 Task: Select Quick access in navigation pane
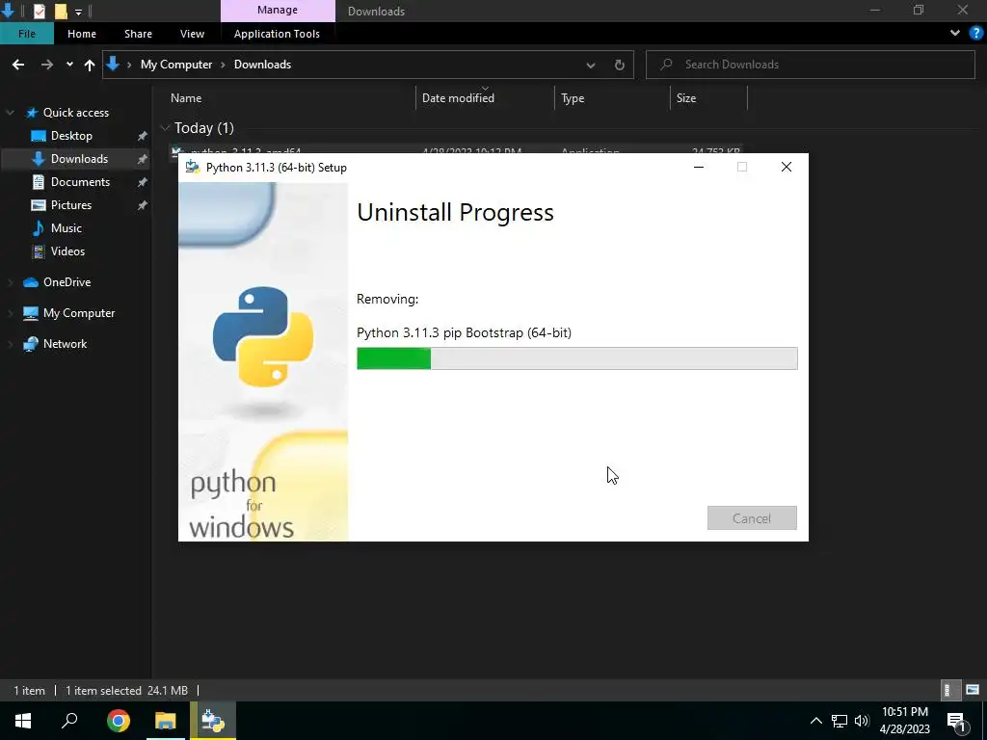coord(75,113)
